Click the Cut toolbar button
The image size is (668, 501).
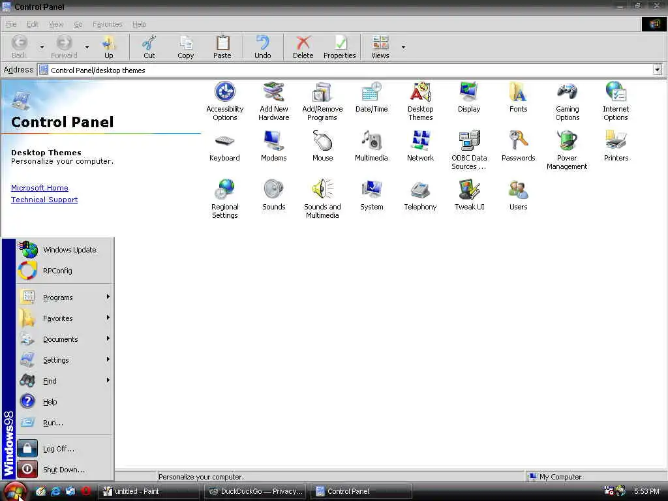point(149,47)
